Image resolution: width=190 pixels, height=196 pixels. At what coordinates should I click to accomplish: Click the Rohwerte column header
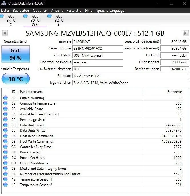[163, 92]
